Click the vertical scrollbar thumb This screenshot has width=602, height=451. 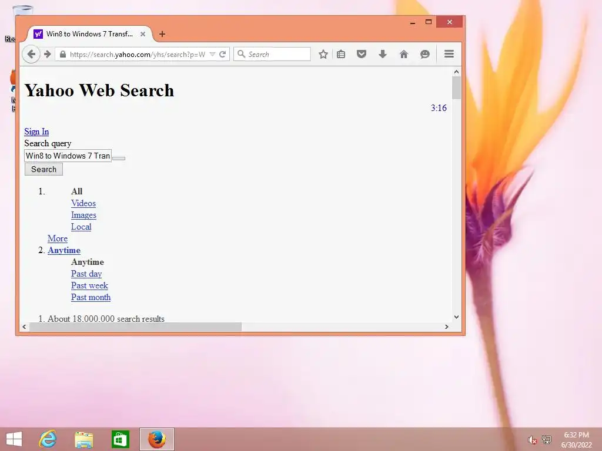coord(456,88)
